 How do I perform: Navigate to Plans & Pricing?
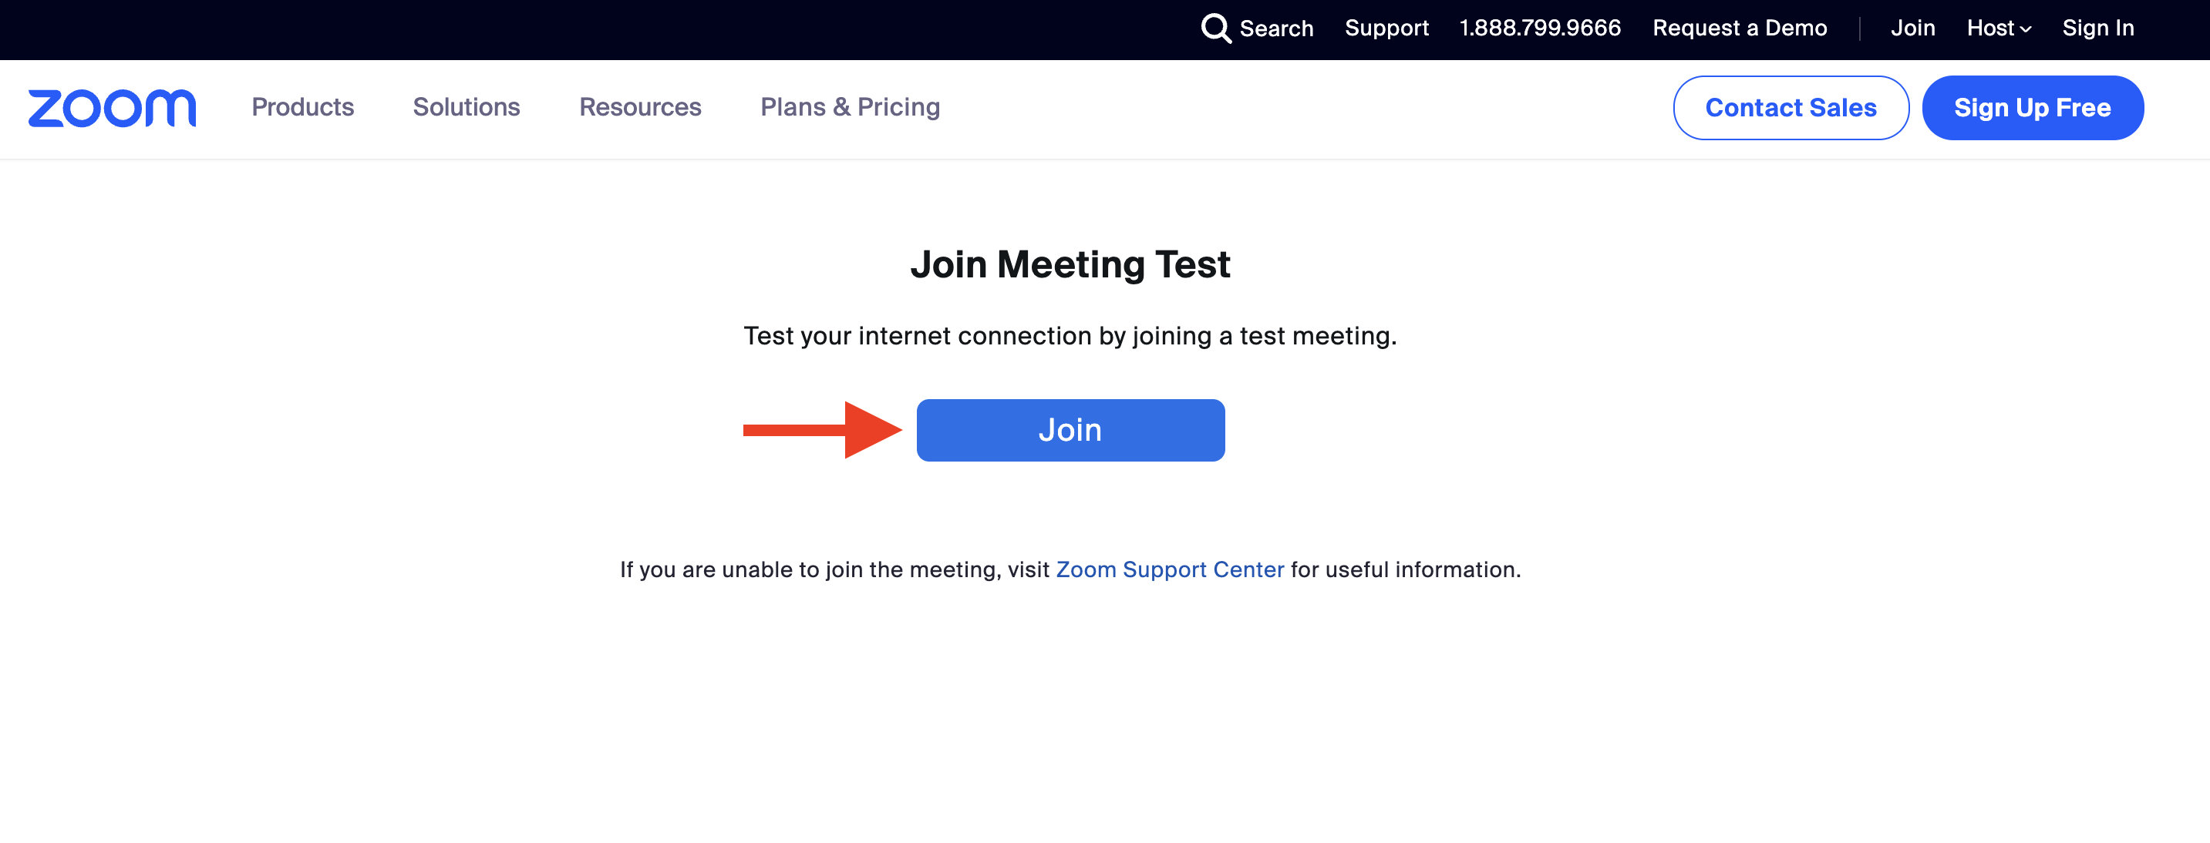pos(849,107)
